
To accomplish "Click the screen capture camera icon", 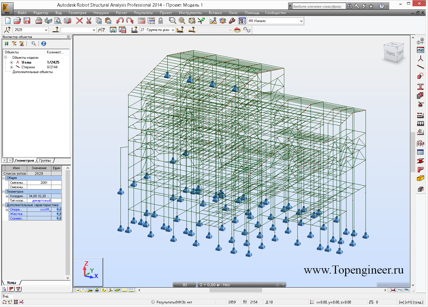I will (68, 21).
